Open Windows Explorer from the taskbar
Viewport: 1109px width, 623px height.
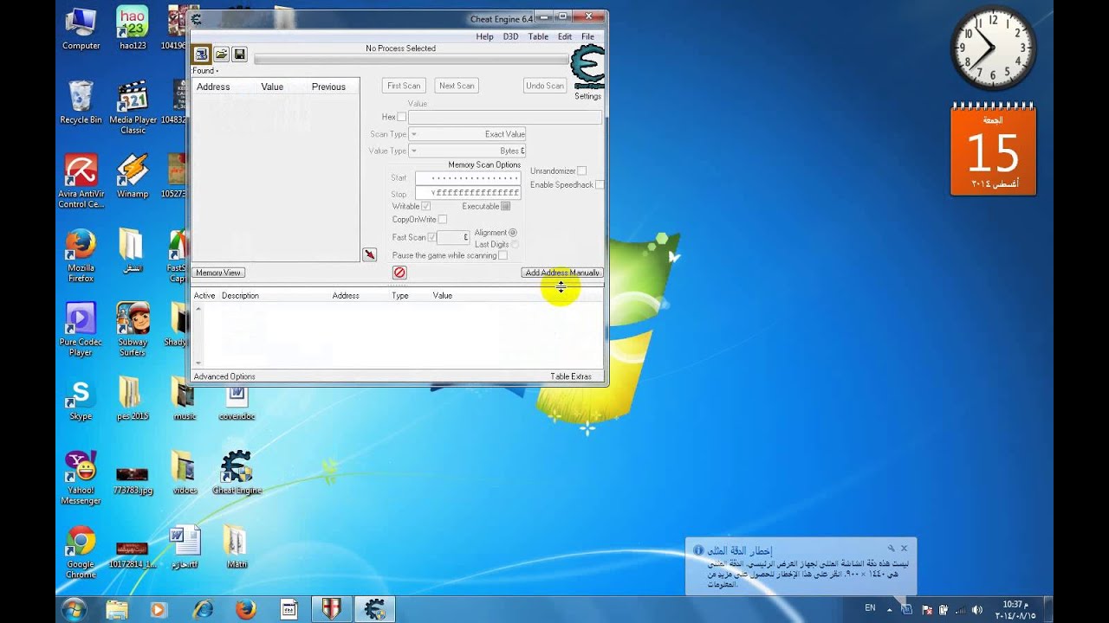(x=116, y=609)
